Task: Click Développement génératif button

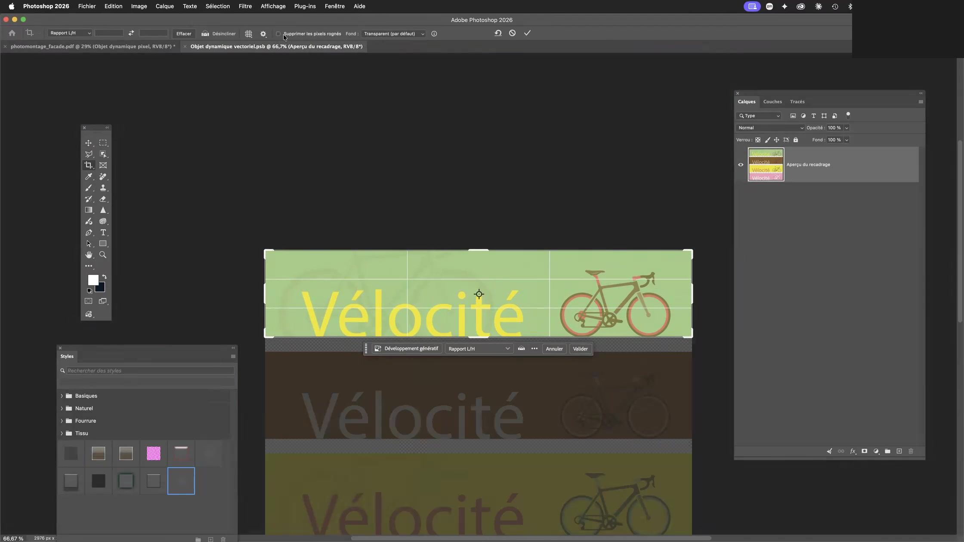Action: 407,349
